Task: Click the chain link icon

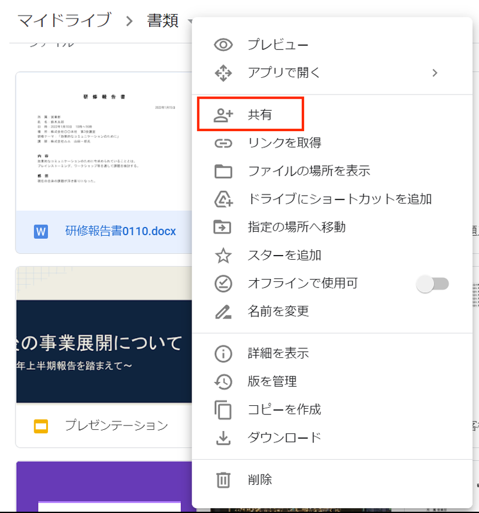Action: pos(223,143)
